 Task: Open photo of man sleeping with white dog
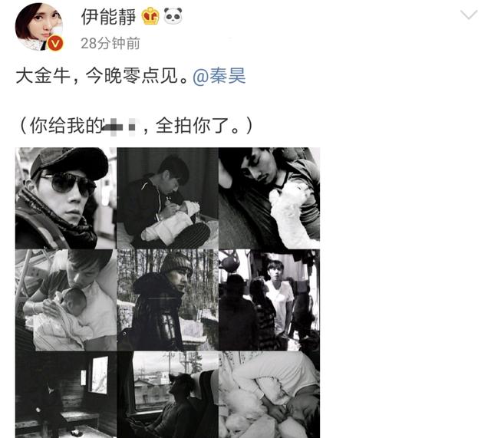click(x=269, y=198)
